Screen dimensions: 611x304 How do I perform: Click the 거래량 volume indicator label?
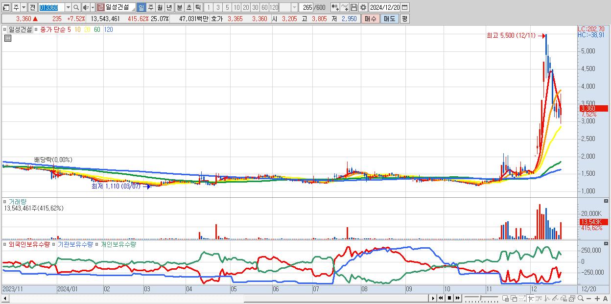(x=17, y=202)
